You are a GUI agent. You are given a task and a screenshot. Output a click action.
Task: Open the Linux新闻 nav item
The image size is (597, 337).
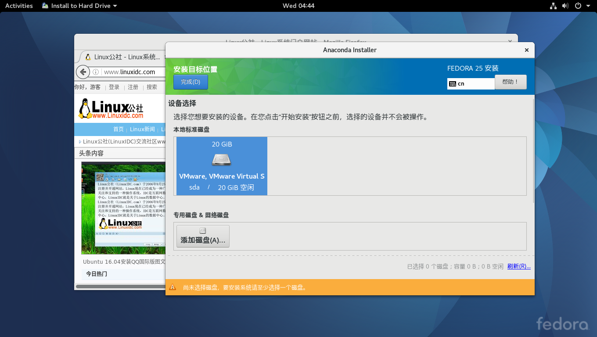point(142,129)
